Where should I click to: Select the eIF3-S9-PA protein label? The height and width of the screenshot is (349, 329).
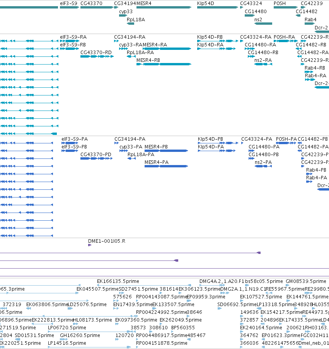tap(75, 139)
